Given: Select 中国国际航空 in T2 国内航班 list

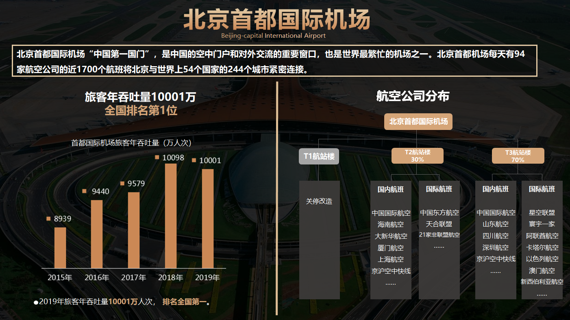Looking at the screenshot, I should (391, 213).
